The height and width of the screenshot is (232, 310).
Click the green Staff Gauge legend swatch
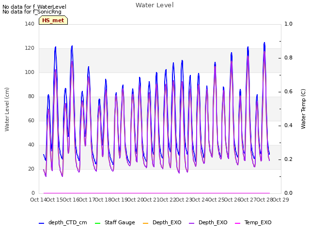97,223
